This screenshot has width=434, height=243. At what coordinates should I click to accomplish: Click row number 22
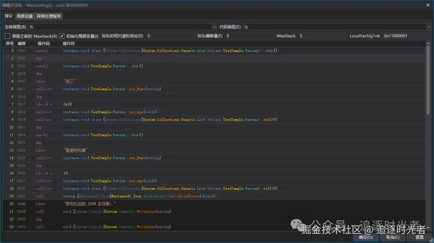[x=11, y=219]
